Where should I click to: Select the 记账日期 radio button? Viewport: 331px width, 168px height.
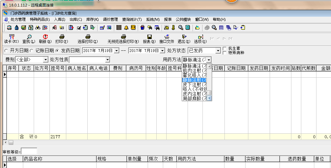point(32,51)
